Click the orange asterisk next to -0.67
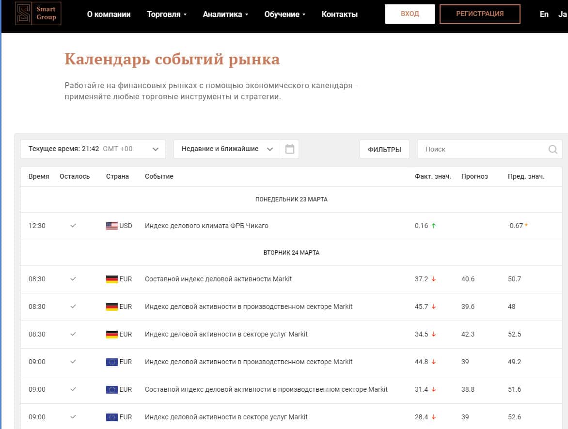The width and height of the screenshot is (568, 429). click(526, 226)
